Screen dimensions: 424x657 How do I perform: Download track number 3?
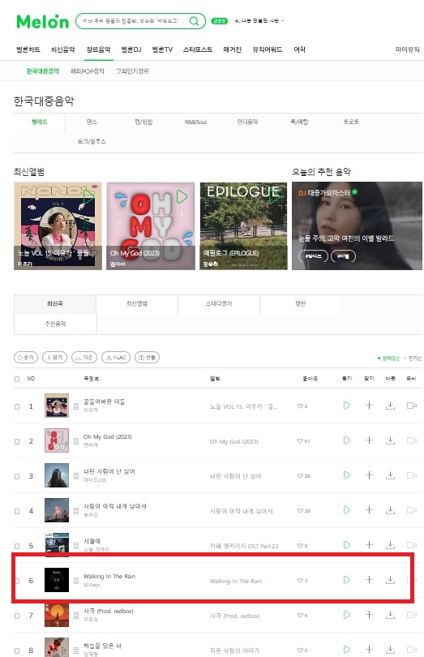[x=390, y=475]
